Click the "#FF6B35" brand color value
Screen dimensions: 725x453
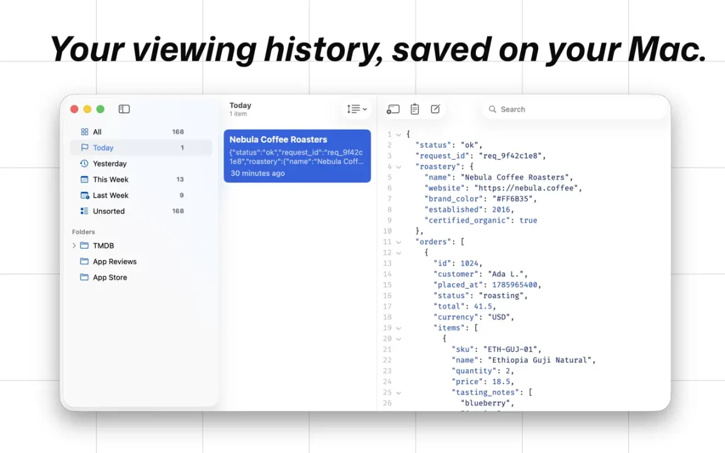click(x=513, y=199)
